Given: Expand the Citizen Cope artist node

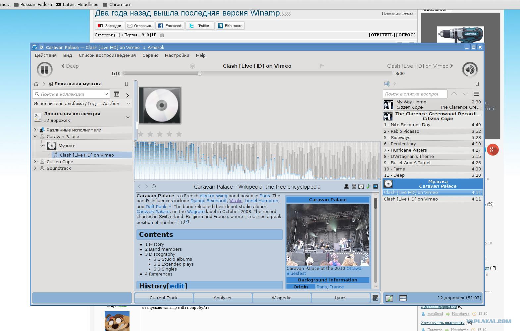Looking at the screenshot, I should point(35,162).
